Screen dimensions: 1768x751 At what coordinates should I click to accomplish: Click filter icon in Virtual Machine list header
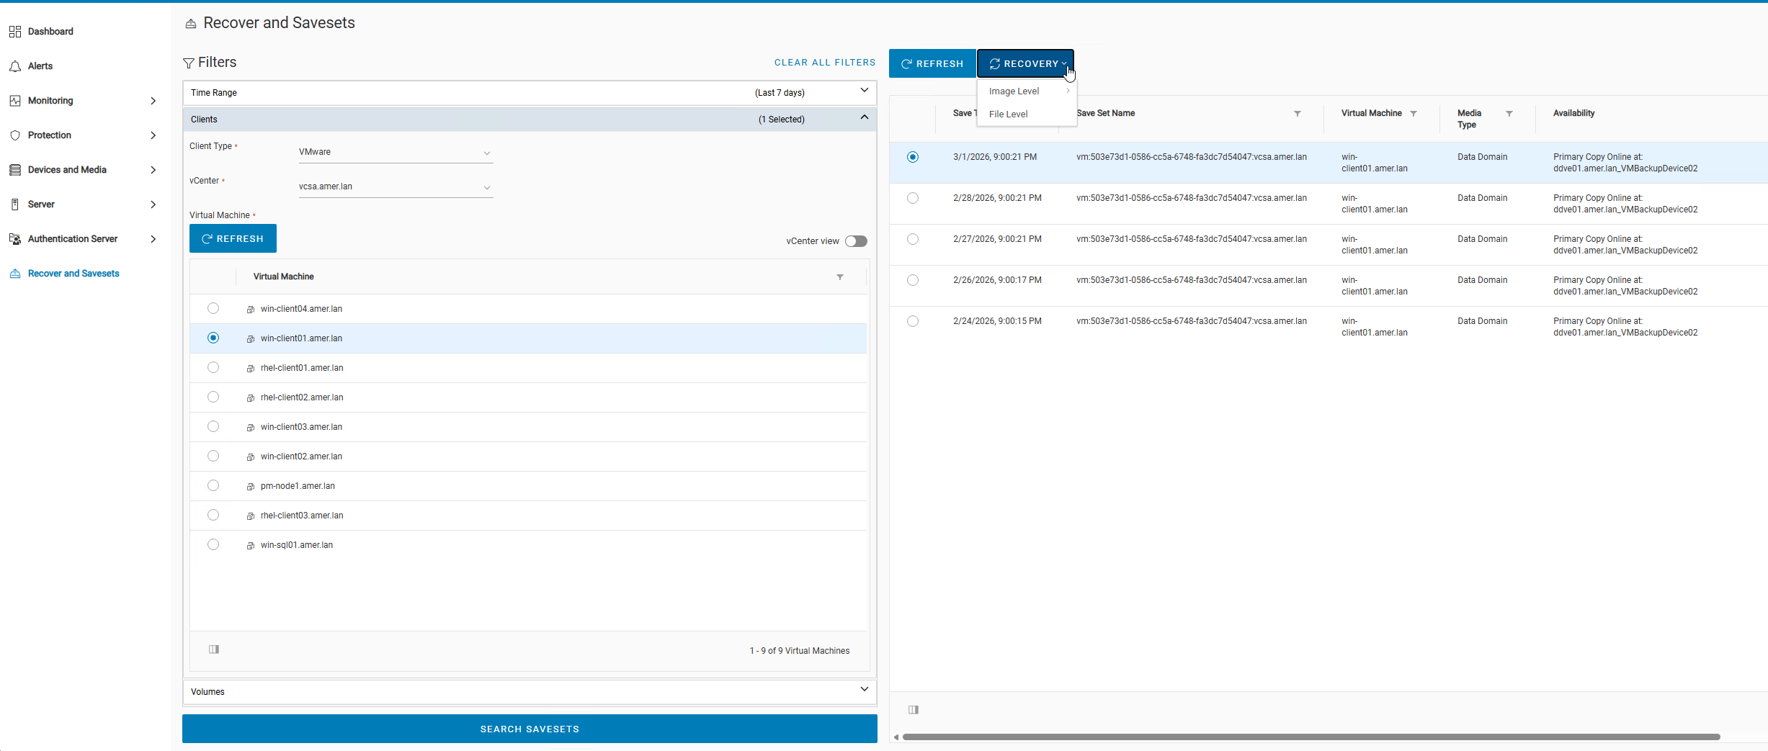pos(840,277)
